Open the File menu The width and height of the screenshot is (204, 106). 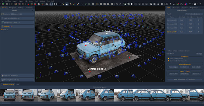(x=2, y=1)
